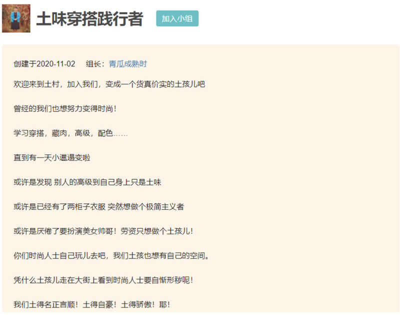The width and height of the screenshot is (400, 315).
Task: Click the creation date 创建于2020-11-02
Action: (44, 64)
